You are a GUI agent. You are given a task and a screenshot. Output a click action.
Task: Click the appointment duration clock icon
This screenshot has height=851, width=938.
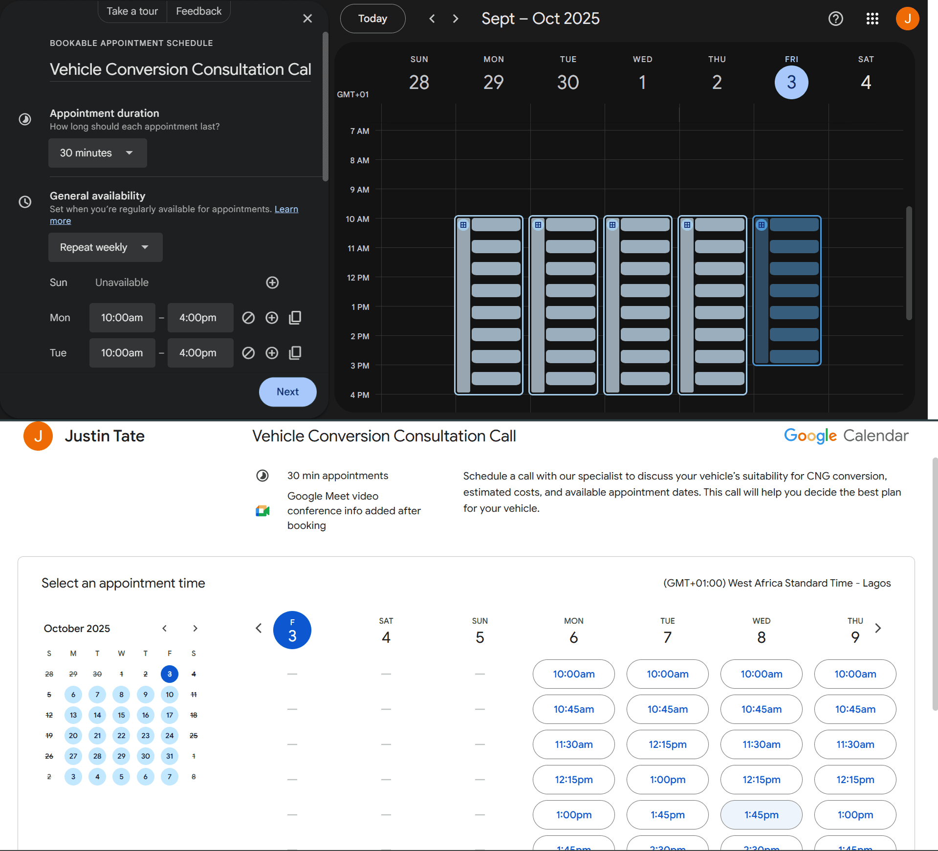coord(25,119)
